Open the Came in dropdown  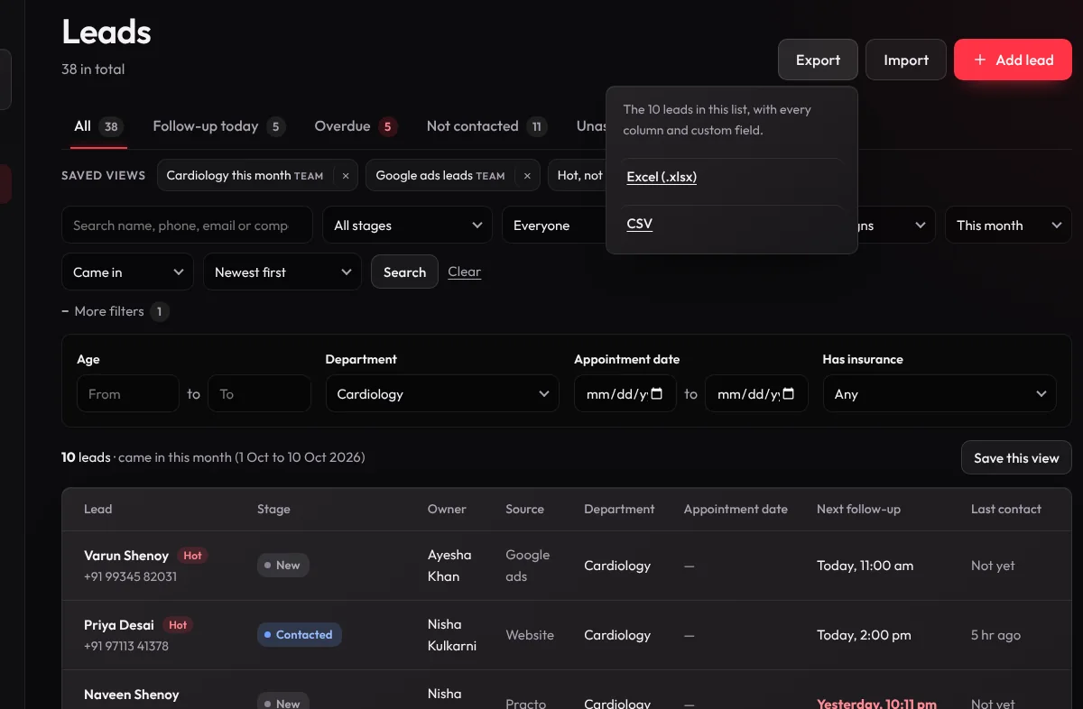coord(127,272)
